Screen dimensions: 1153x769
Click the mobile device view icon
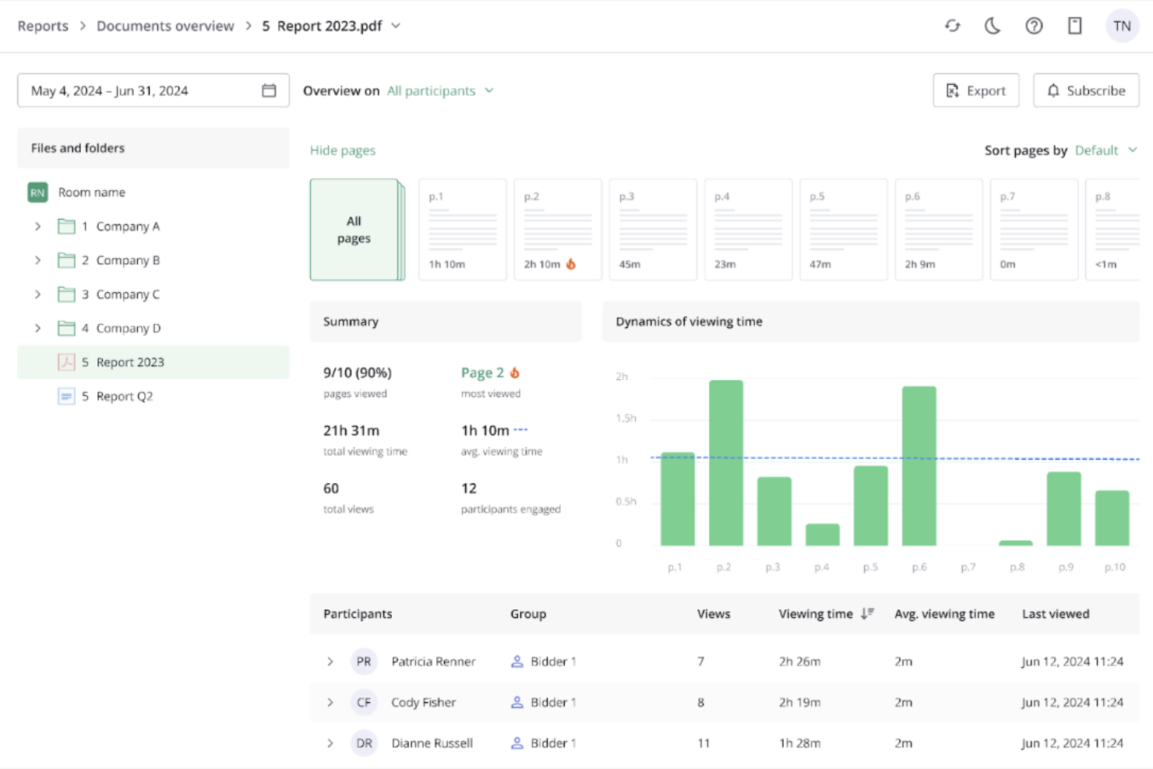pyautogui.click(x=1074, y=26)
